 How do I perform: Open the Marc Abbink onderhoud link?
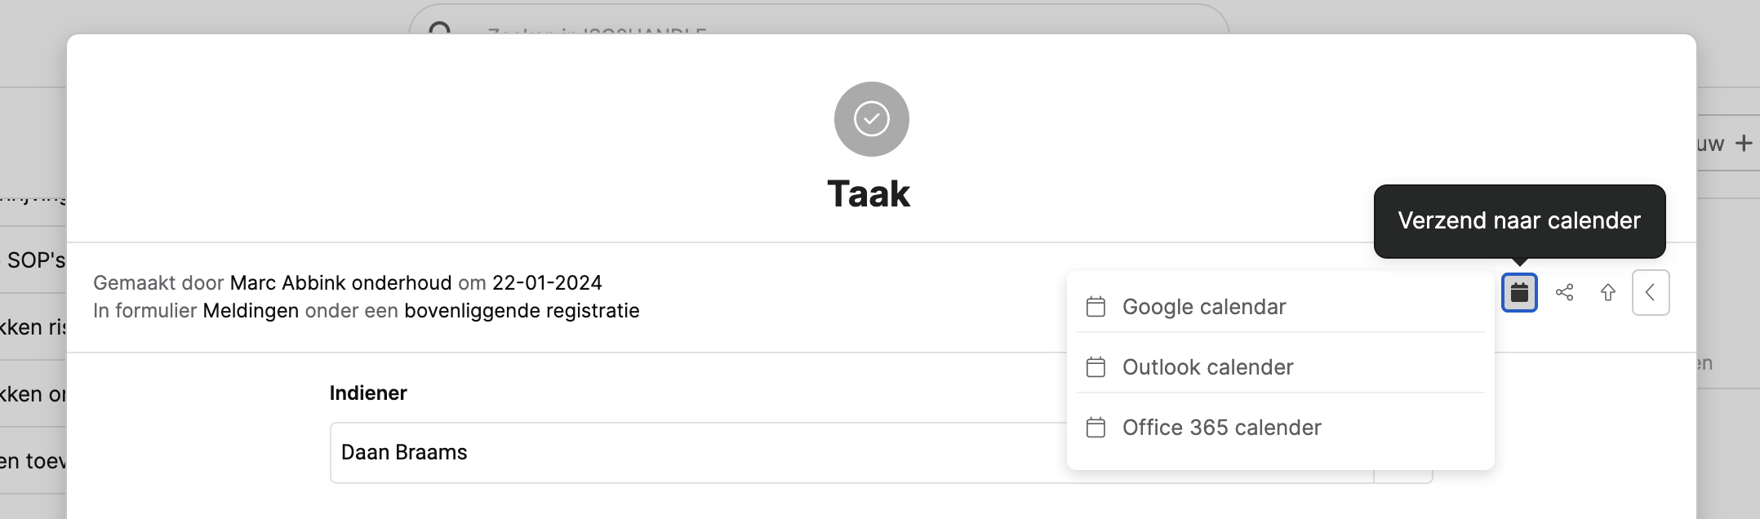[x=340, y=283]
